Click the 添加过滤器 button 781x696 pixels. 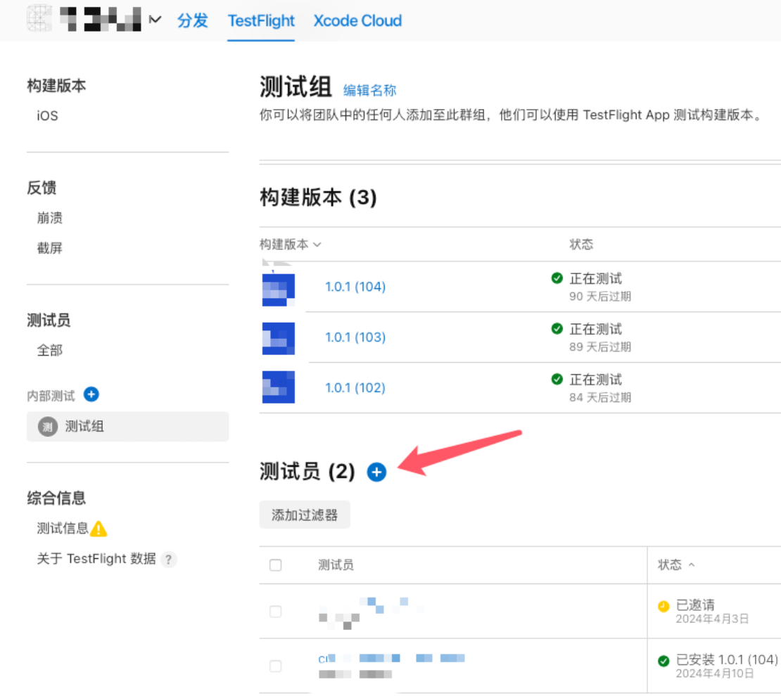click(305, 515)
